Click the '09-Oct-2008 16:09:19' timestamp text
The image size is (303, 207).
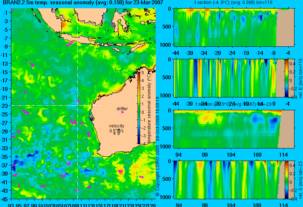tap(158, 119)
